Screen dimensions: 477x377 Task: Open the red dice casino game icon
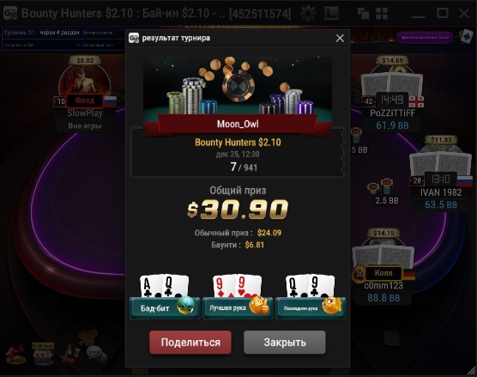tap(15, 355)
